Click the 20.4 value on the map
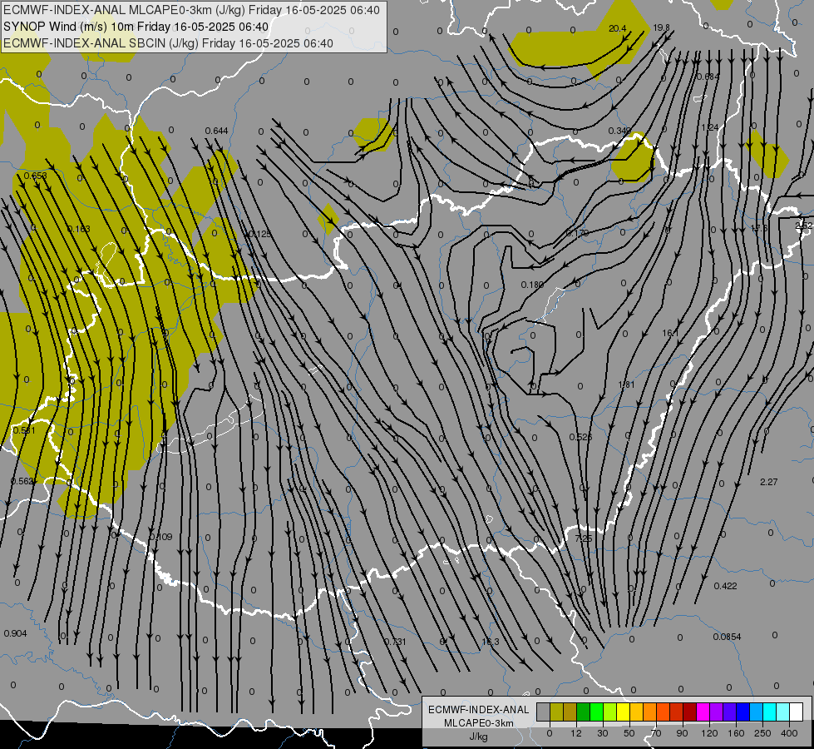Viewport: 814px width, 749px height. click(x=617, y=28)
